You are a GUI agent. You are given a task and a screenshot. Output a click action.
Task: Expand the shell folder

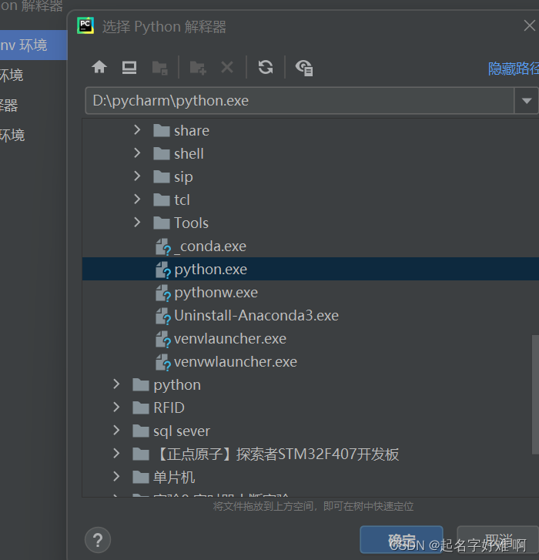pos(137,153)
